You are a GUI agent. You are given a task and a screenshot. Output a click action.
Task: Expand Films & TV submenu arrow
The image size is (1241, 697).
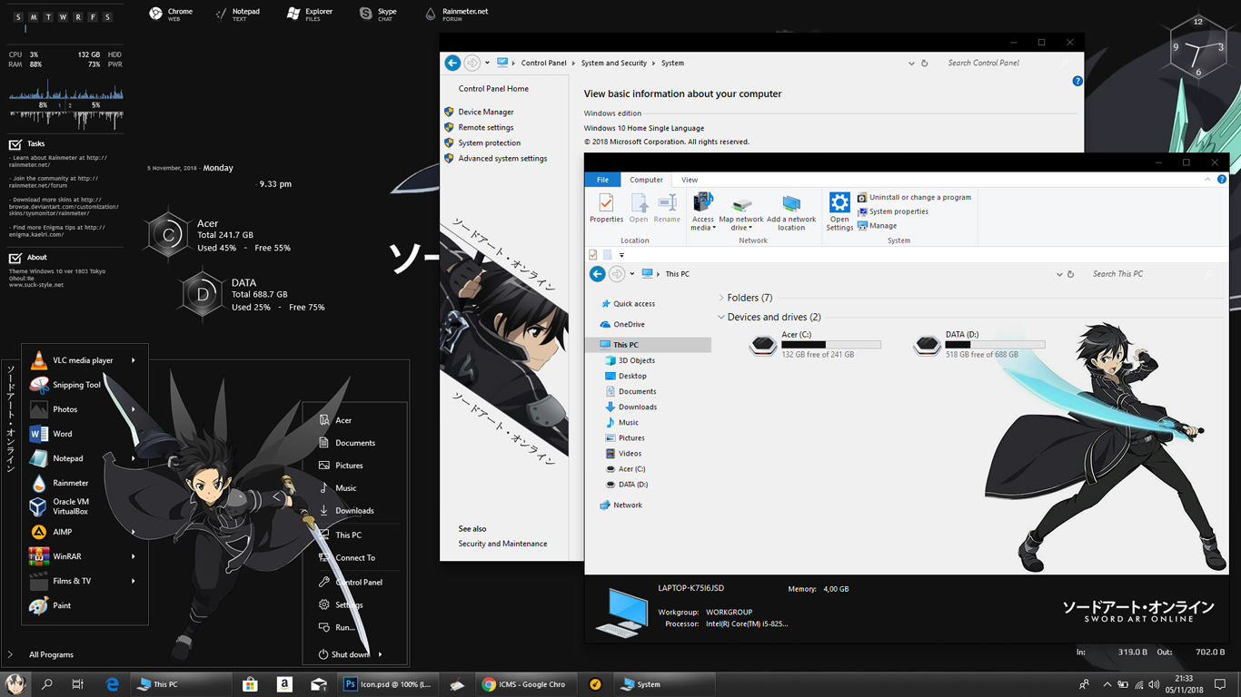point(134,581)
